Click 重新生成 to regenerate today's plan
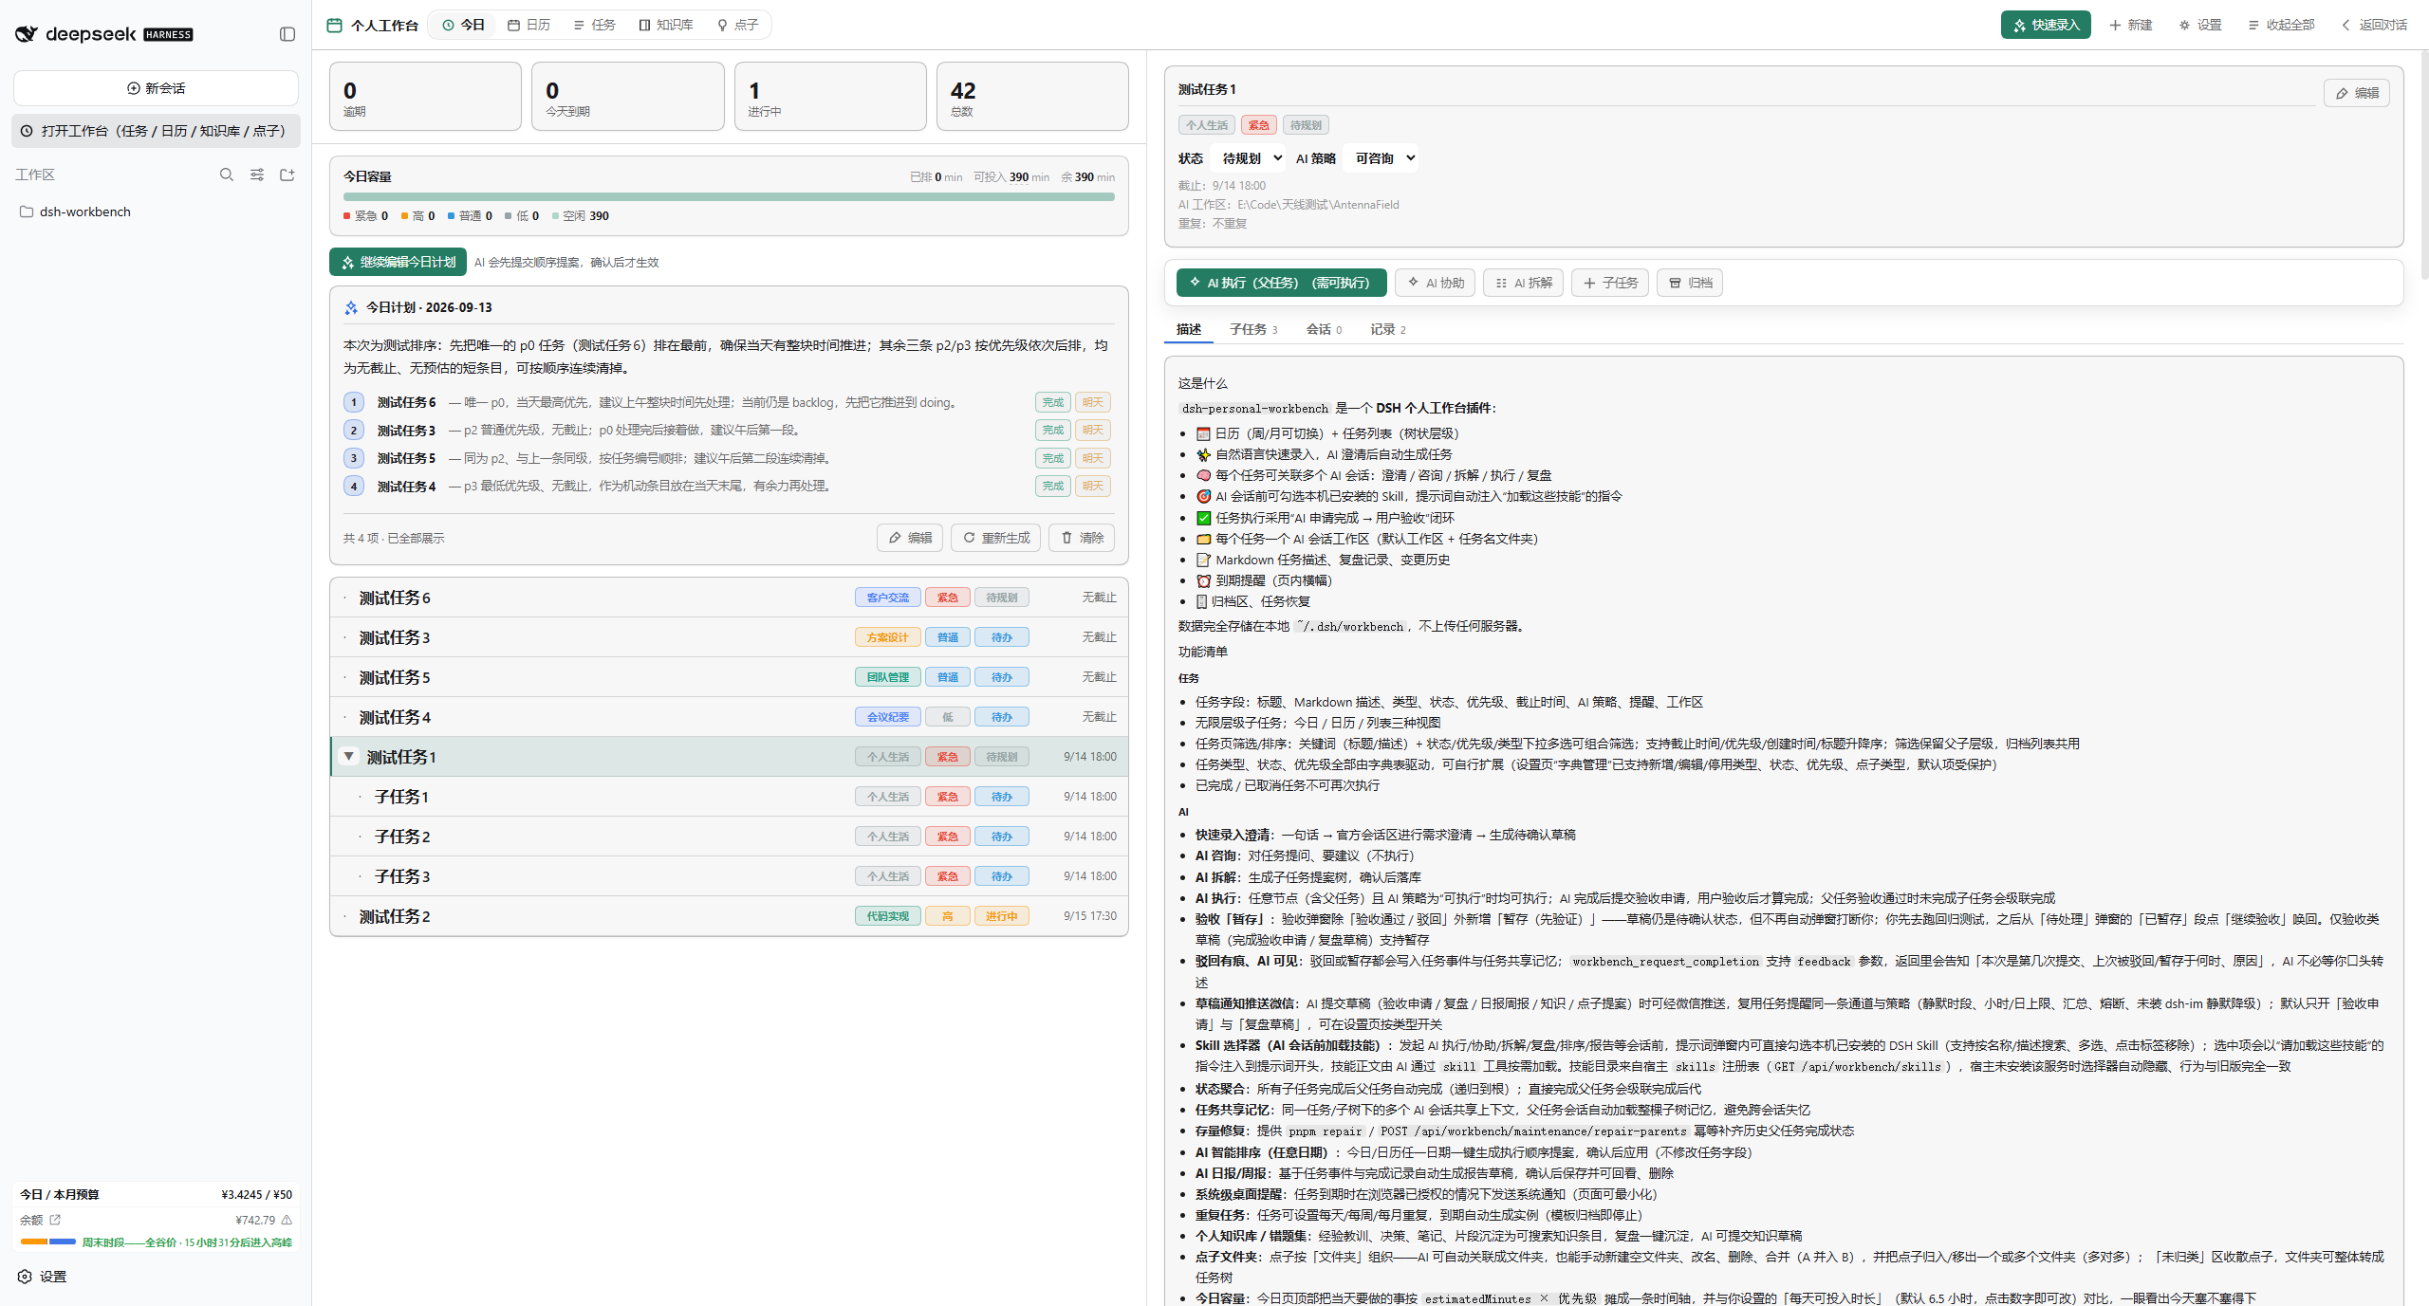2429x1306 pixels. [996, 538]
